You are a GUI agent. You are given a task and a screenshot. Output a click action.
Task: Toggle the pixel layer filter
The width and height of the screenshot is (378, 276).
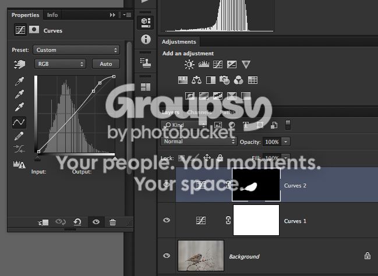pos(218,125)
